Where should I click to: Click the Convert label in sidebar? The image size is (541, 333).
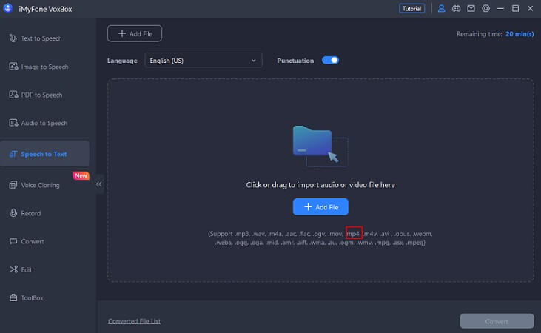click(x=33, y=241)
